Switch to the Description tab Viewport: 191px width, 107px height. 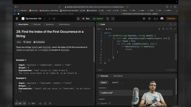[22, 24]
